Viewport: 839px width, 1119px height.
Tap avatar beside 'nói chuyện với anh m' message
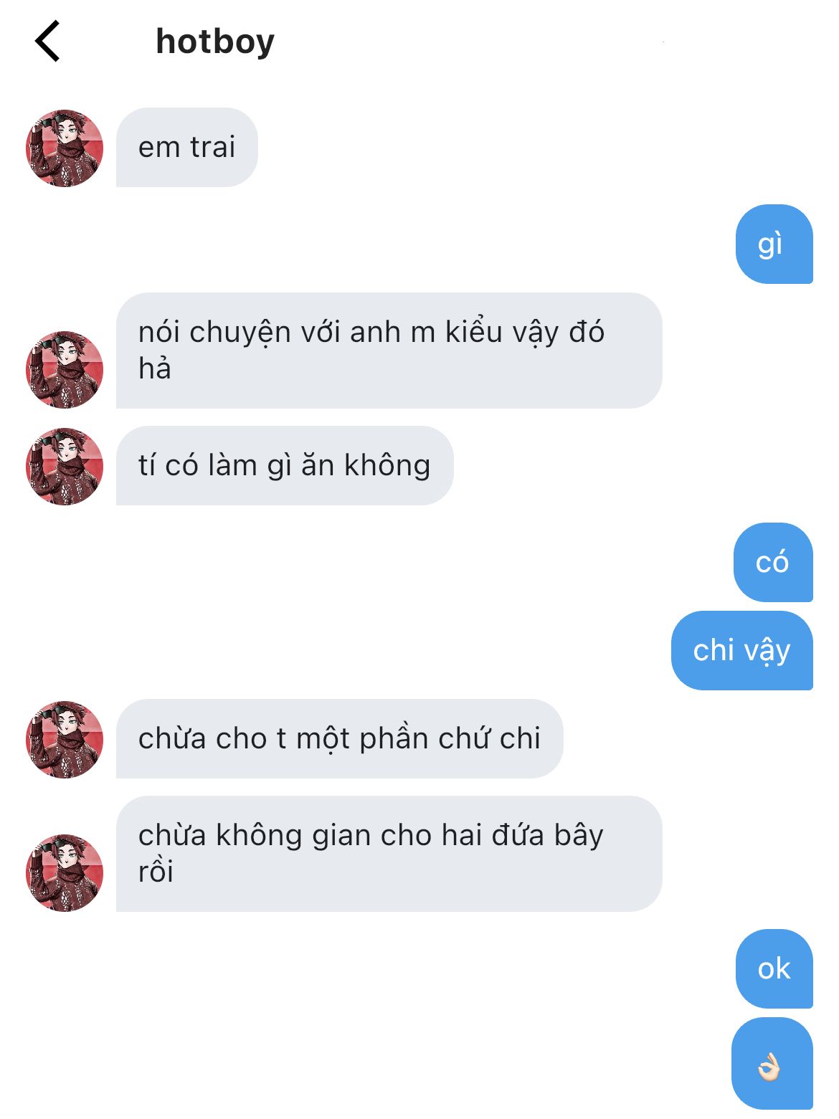[x=65, y=370]
